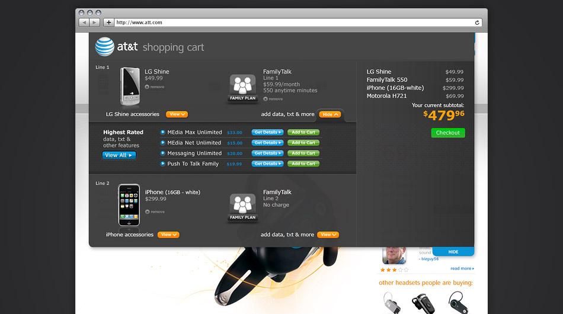Add MEdia Net Unlimited to cart
Viewport: 563px width, 314px height.
click(x=303, y=142)
